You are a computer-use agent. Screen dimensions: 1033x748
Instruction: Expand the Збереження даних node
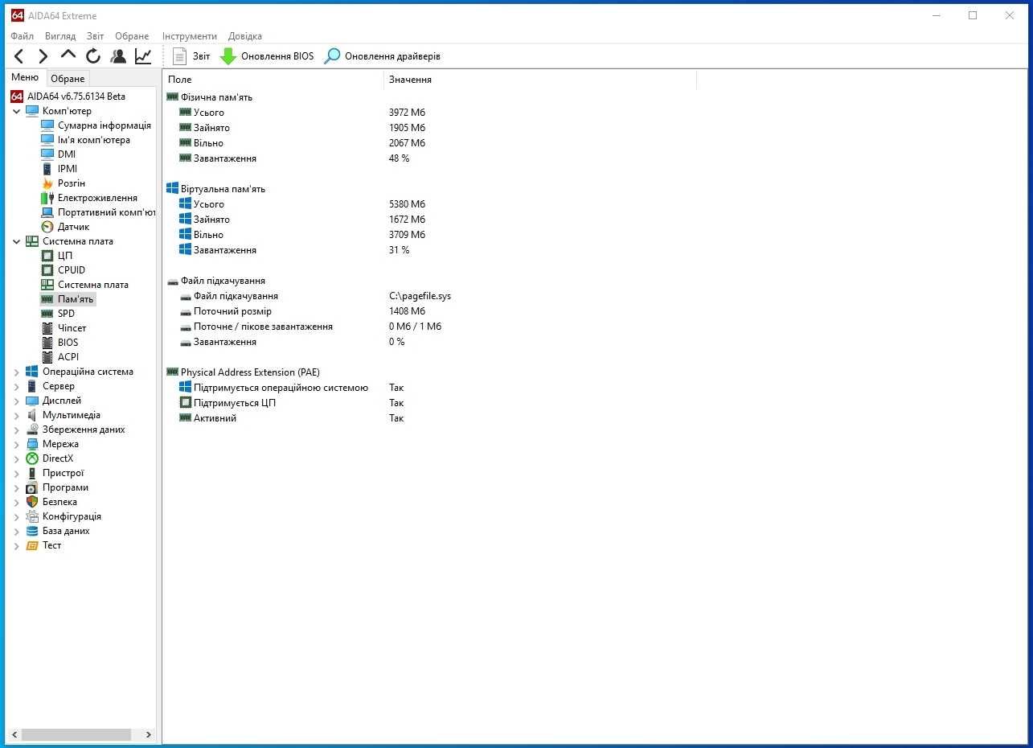point(17,429)
